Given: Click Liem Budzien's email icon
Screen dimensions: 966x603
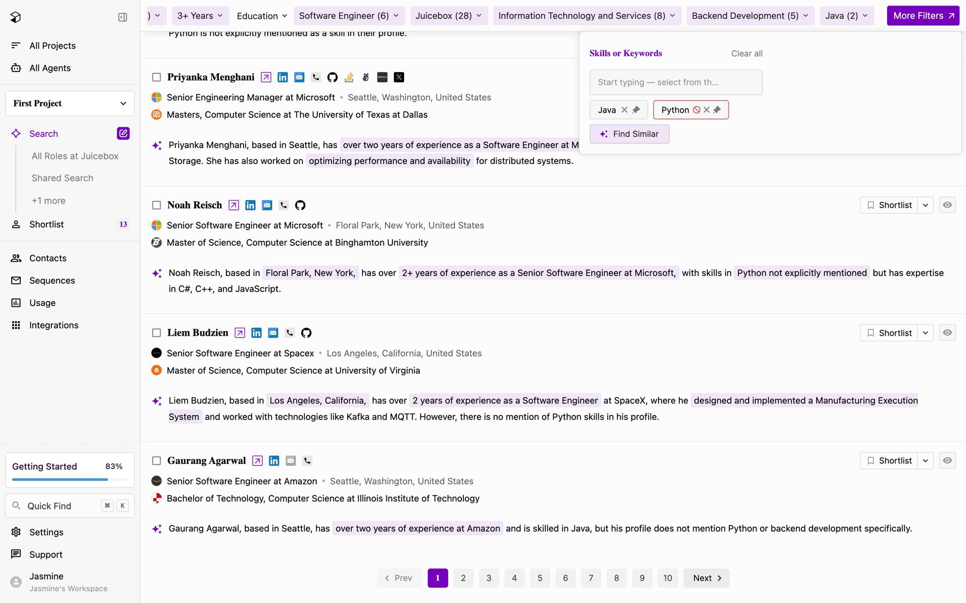Looking at the screenshot, I should pyautogui.click(x=273, y=333).
